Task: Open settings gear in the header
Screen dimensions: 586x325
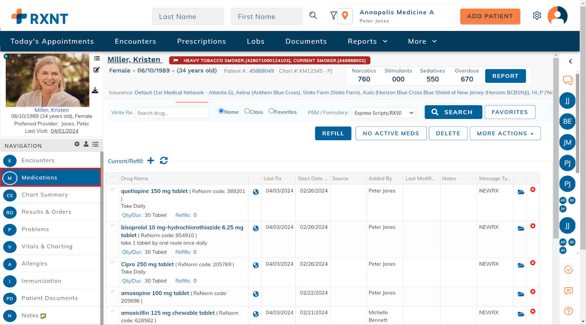Action: click(537, 15)
